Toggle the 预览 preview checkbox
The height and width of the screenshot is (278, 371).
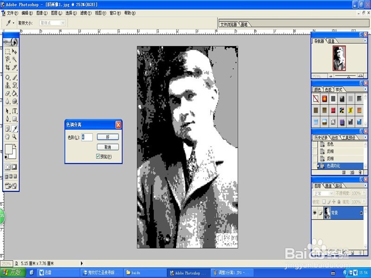coord(98,156)
